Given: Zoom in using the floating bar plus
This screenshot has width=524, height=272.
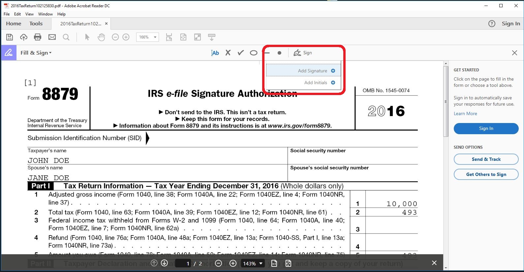Looking at the screenshot, I should click(x=233, y=263).
